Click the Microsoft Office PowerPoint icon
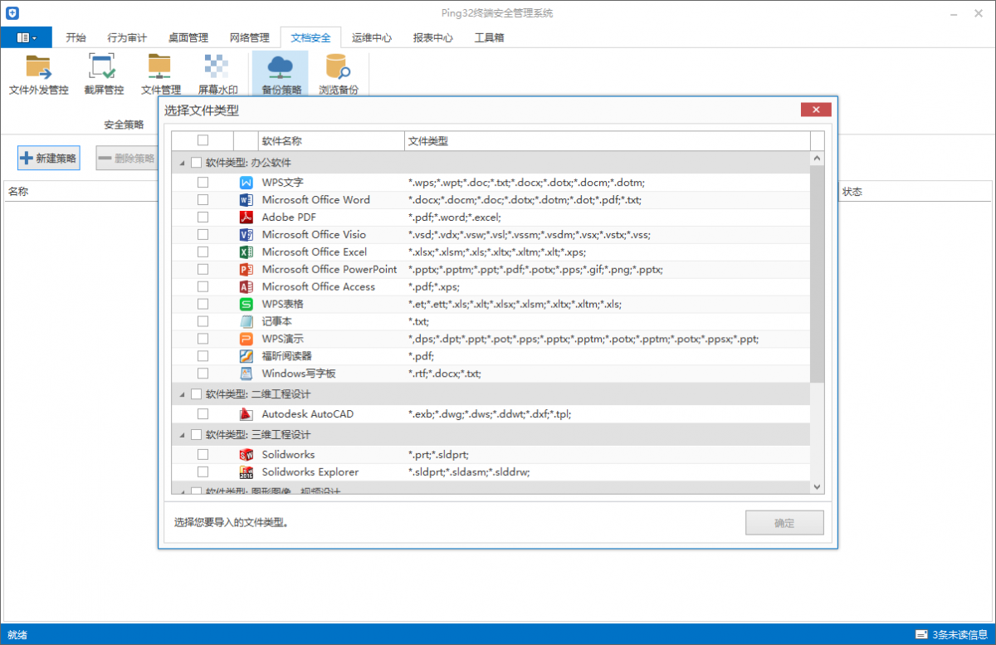 [x=246, y=270]
